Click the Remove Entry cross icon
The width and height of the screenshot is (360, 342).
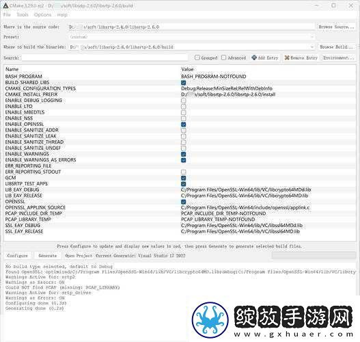[x=287, y=57]
